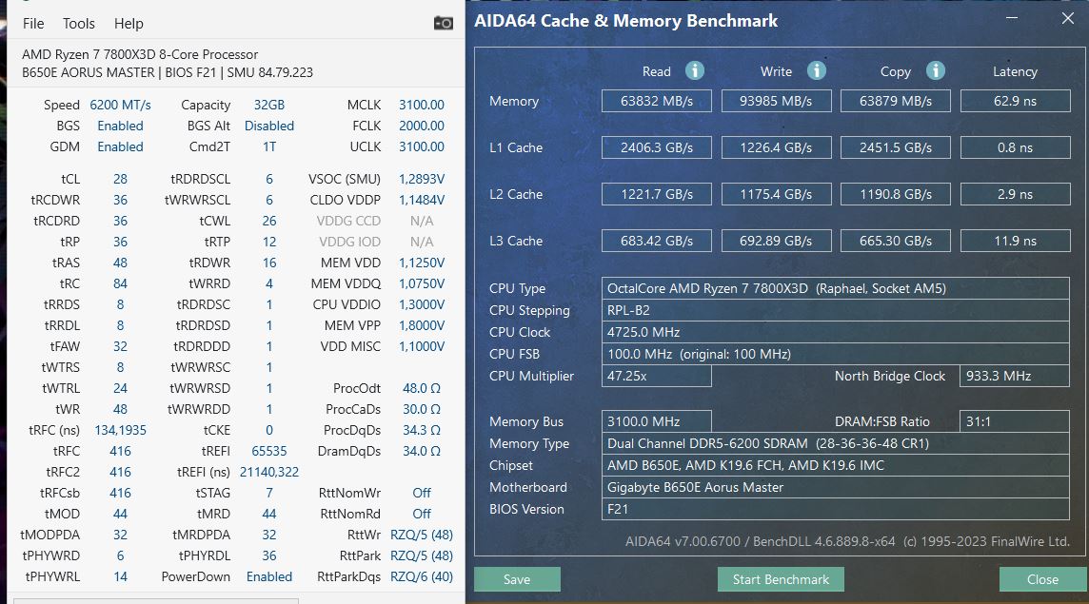Click the MEM VDD value 1,1250V
The height and width of the screenshot is (604, 1089).
point(422,263)
